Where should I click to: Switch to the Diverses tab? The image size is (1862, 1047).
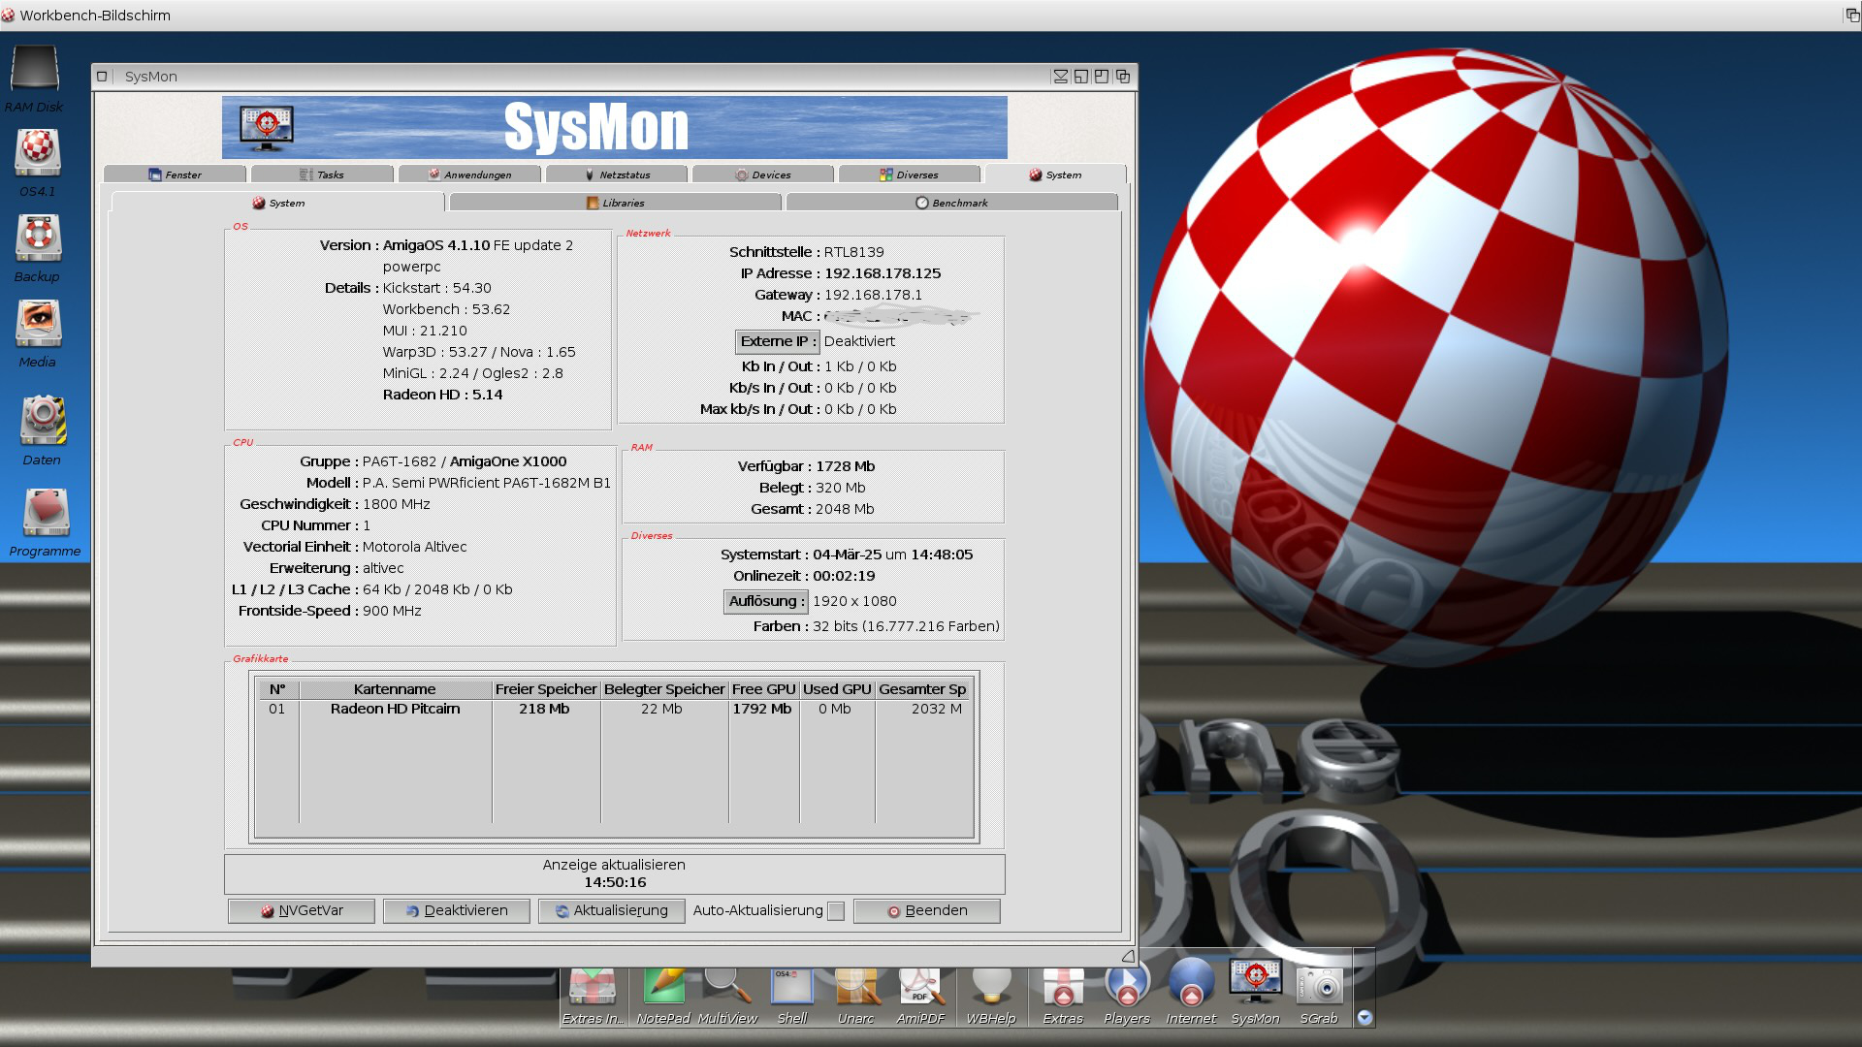[910, 174]
